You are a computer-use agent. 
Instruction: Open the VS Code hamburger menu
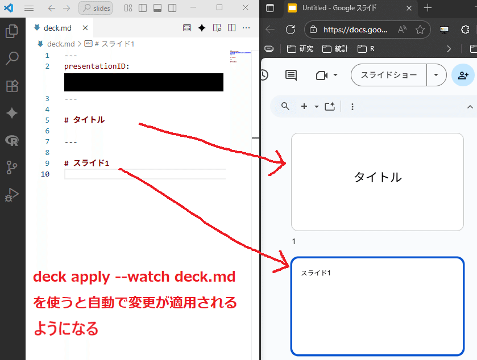click(29, 8)
